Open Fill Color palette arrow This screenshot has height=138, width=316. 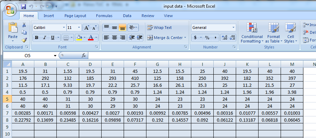pyautogui.click(x=85, y=38)
